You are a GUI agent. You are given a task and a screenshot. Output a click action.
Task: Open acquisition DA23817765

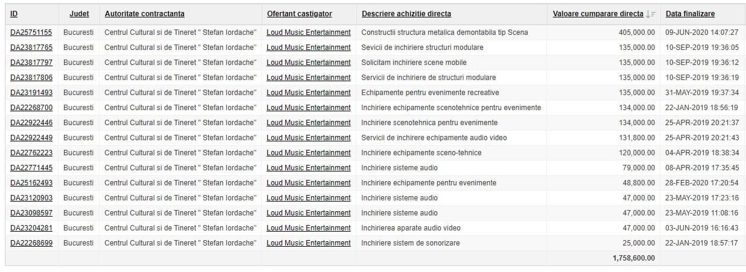click(31, 48)
